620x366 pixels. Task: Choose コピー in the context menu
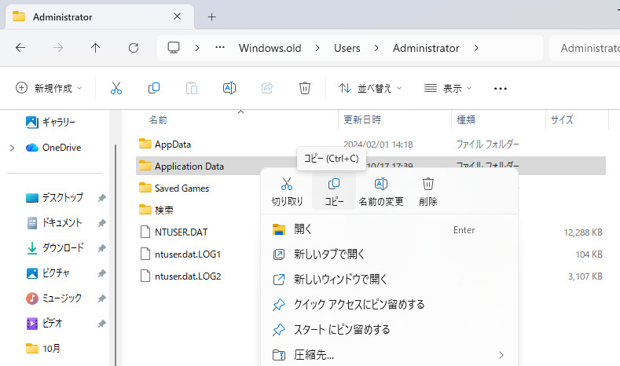[334, 192]
